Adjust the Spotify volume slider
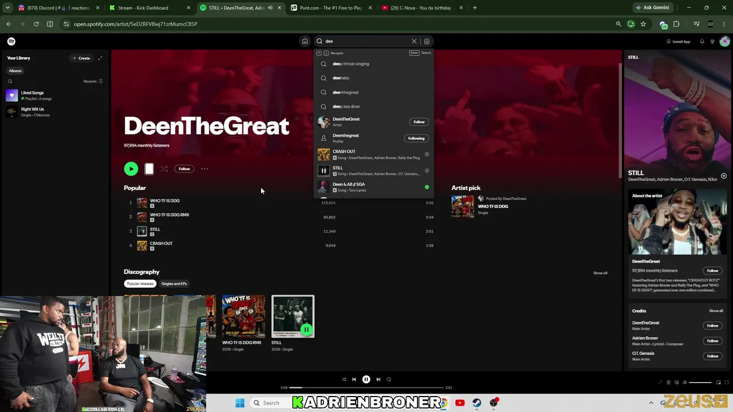 (700, 382)
